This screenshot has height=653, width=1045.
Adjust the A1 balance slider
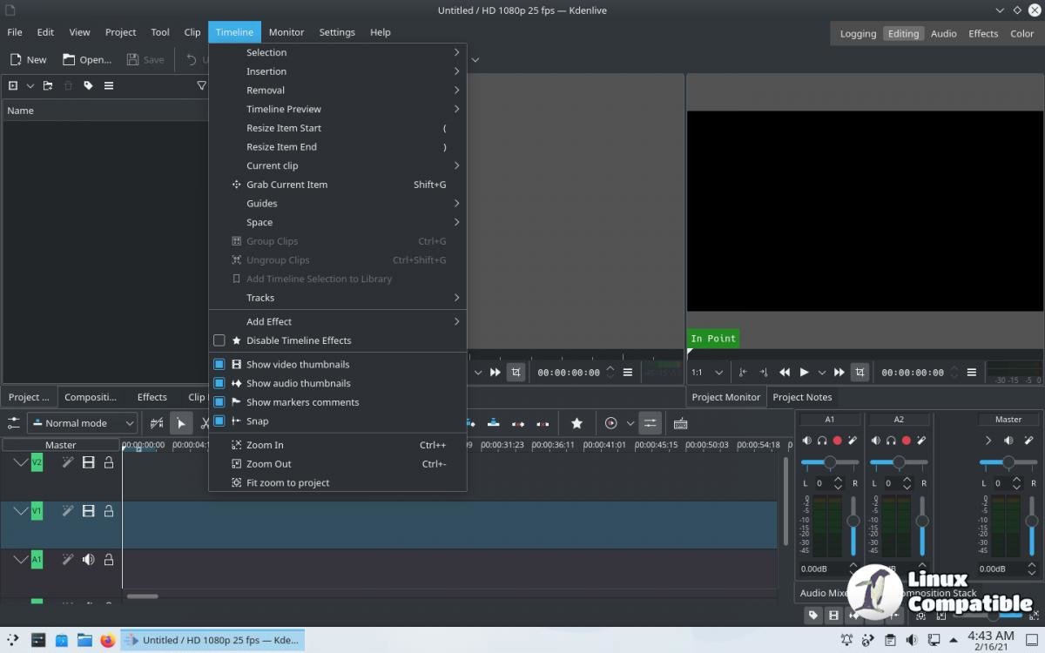[x=830, y=462]
